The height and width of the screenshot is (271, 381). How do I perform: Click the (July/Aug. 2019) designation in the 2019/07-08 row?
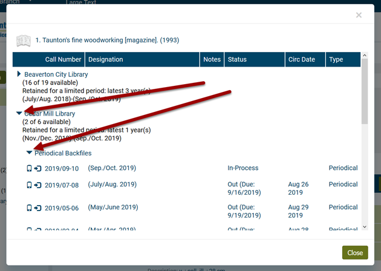pos(112,184)
